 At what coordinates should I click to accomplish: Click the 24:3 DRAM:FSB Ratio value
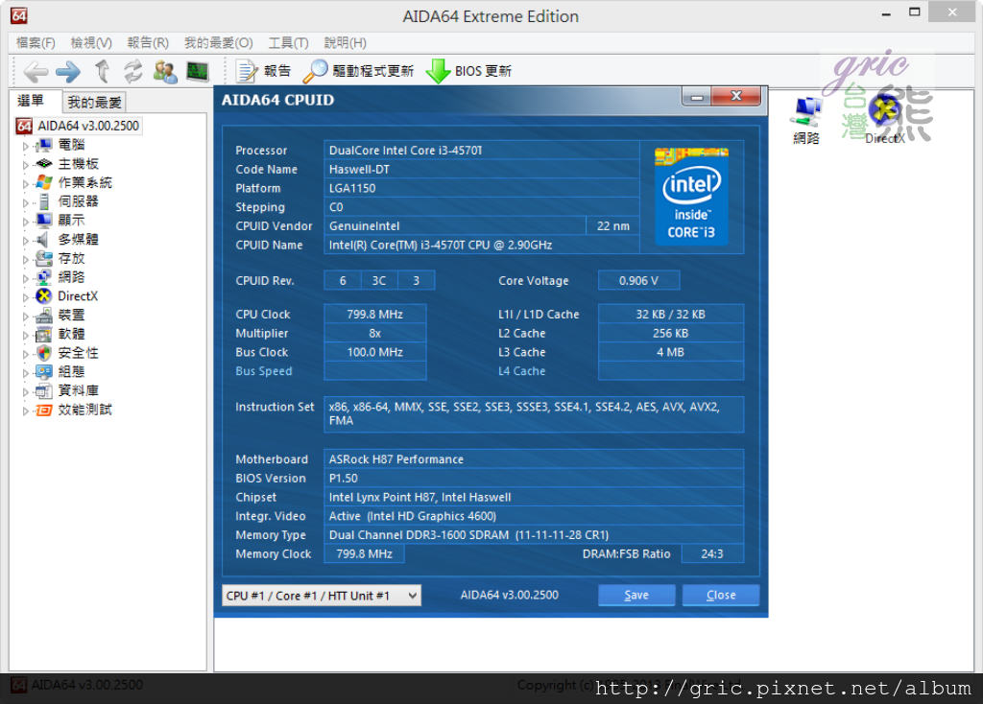click(712, 553)
